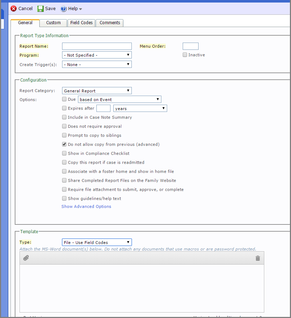Check Include in Case Note Summary
Image resolution: width=291 pixels, height=318 pixels.
(x=64, y=117)
